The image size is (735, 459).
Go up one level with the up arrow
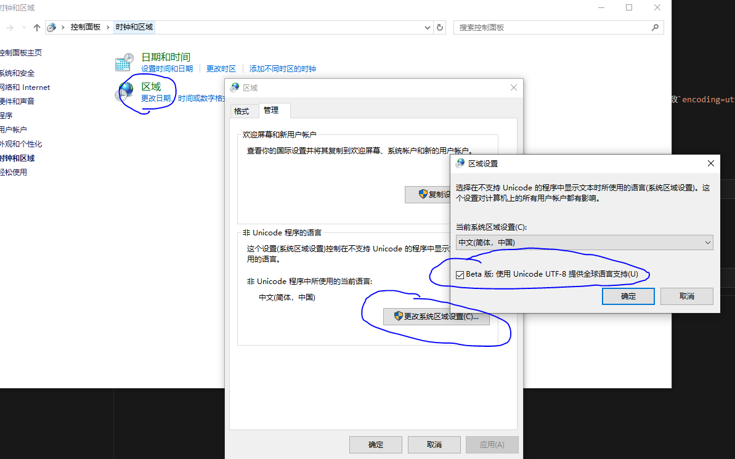point(36,28)
